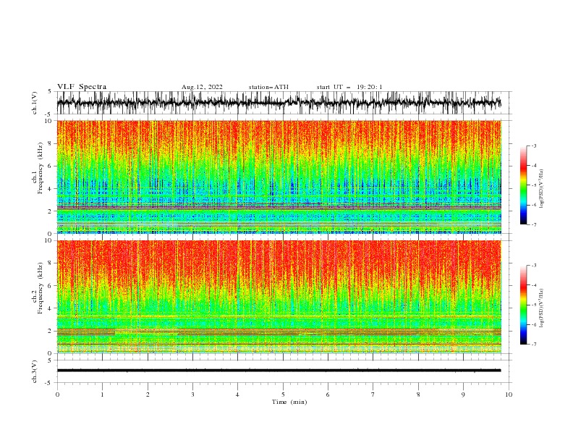Viewport: 573px width, 443px height.
Task: Click the "ch.3(V)" axis label
Action: pos(35,371)
